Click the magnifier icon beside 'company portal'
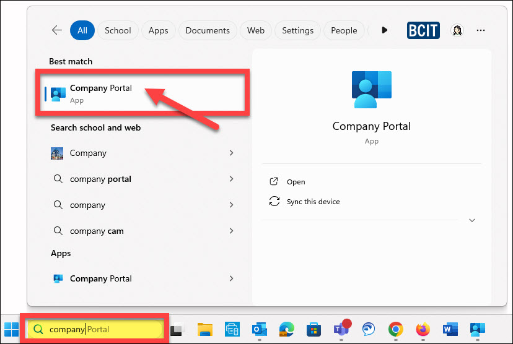 click(58, 179)
